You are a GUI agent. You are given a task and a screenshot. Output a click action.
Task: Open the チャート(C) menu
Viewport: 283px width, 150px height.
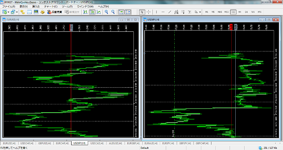click(x=51, y=6)
